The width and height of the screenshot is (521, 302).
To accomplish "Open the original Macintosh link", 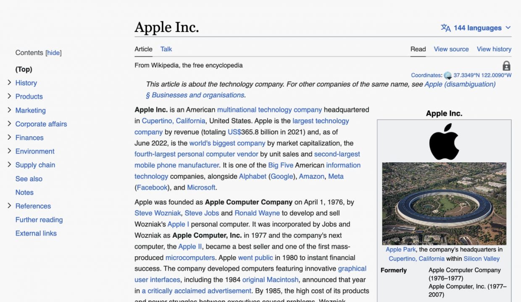I will (x=270, y=280).
